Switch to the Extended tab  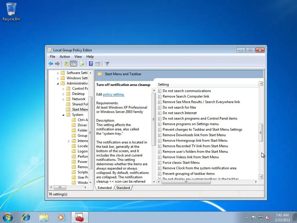(104, 188)
